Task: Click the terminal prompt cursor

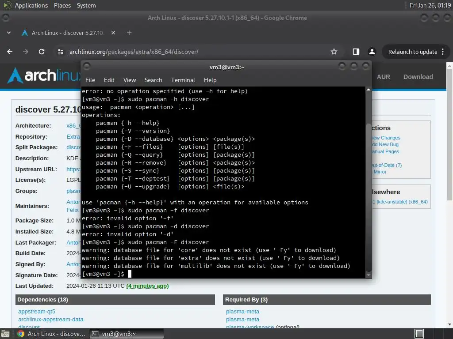Action: (130, 274)
